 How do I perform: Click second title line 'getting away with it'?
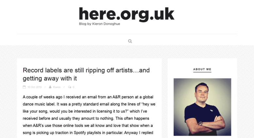[50, 79]
